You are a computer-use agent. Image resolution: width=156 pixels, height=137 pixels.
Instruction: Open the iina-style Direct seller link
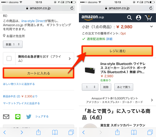click(33, 21)
